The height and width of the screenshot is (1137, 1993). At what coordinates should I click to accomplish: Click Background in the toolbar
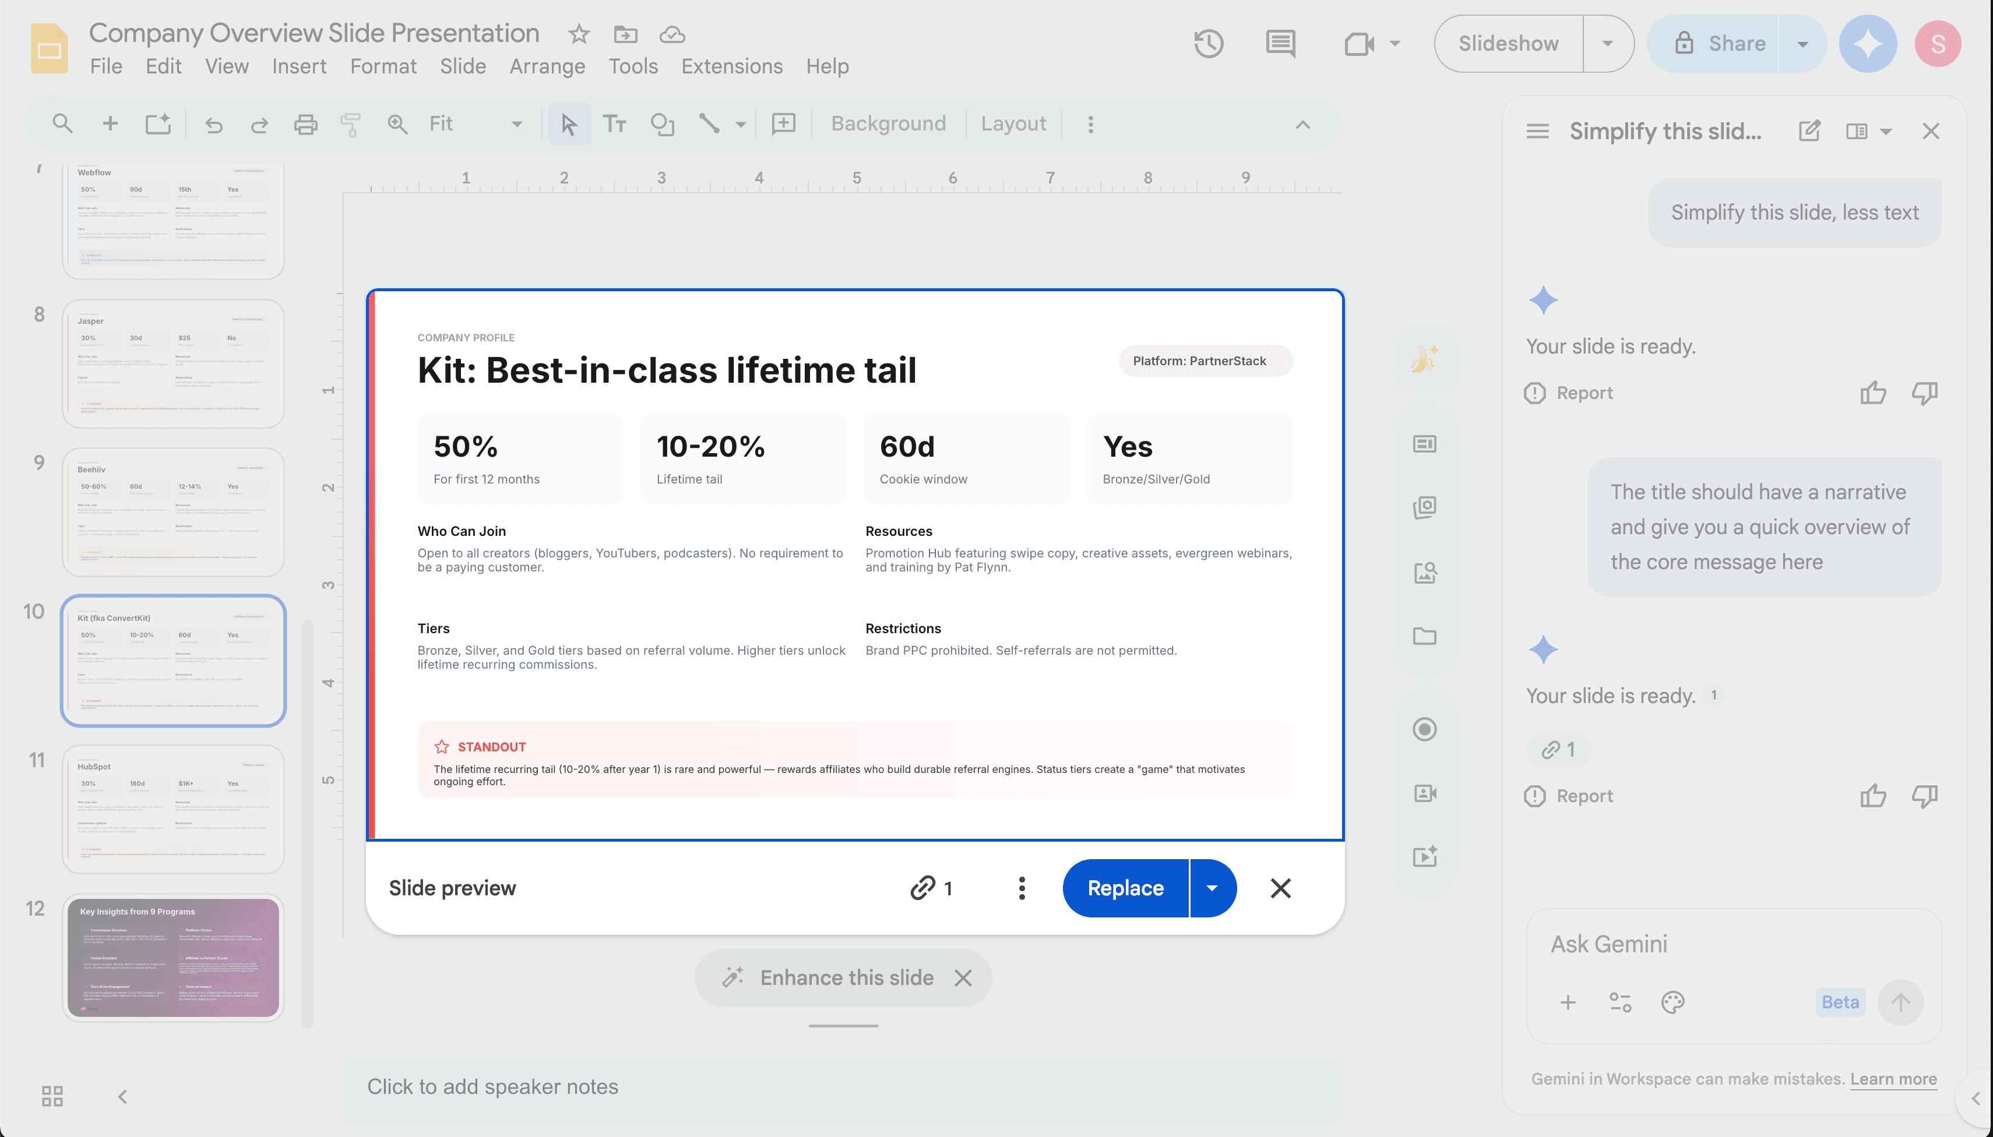click(888, 123)
